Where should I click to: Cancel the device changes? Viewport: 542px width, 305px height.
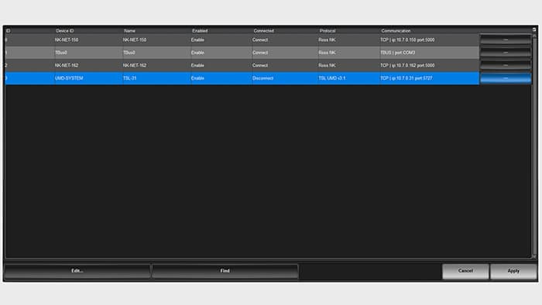[x=465, y=271]
